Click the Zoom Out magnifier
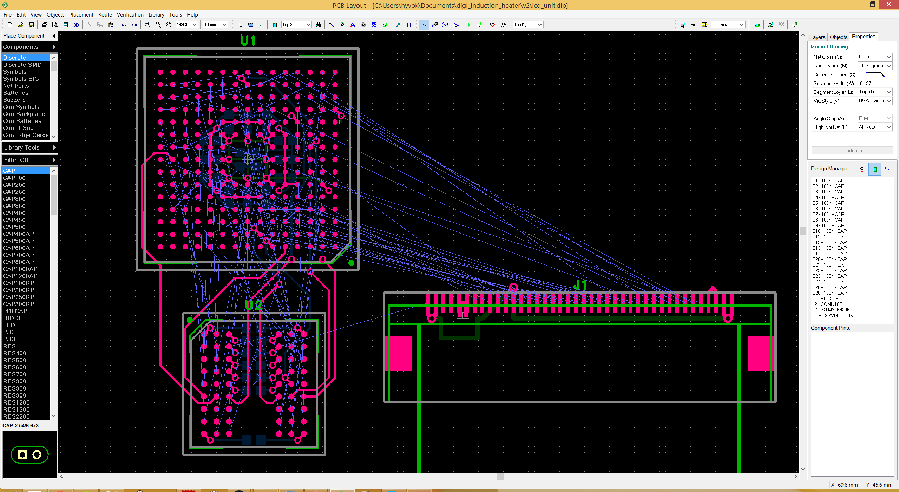 point(158,25)
